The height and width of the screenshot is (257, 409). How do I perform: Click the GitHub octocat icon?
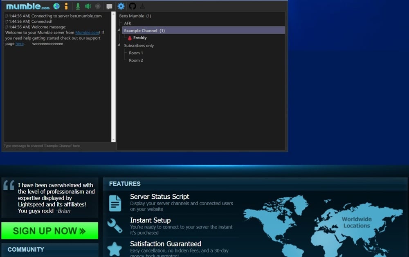click(x=133, y=6)
